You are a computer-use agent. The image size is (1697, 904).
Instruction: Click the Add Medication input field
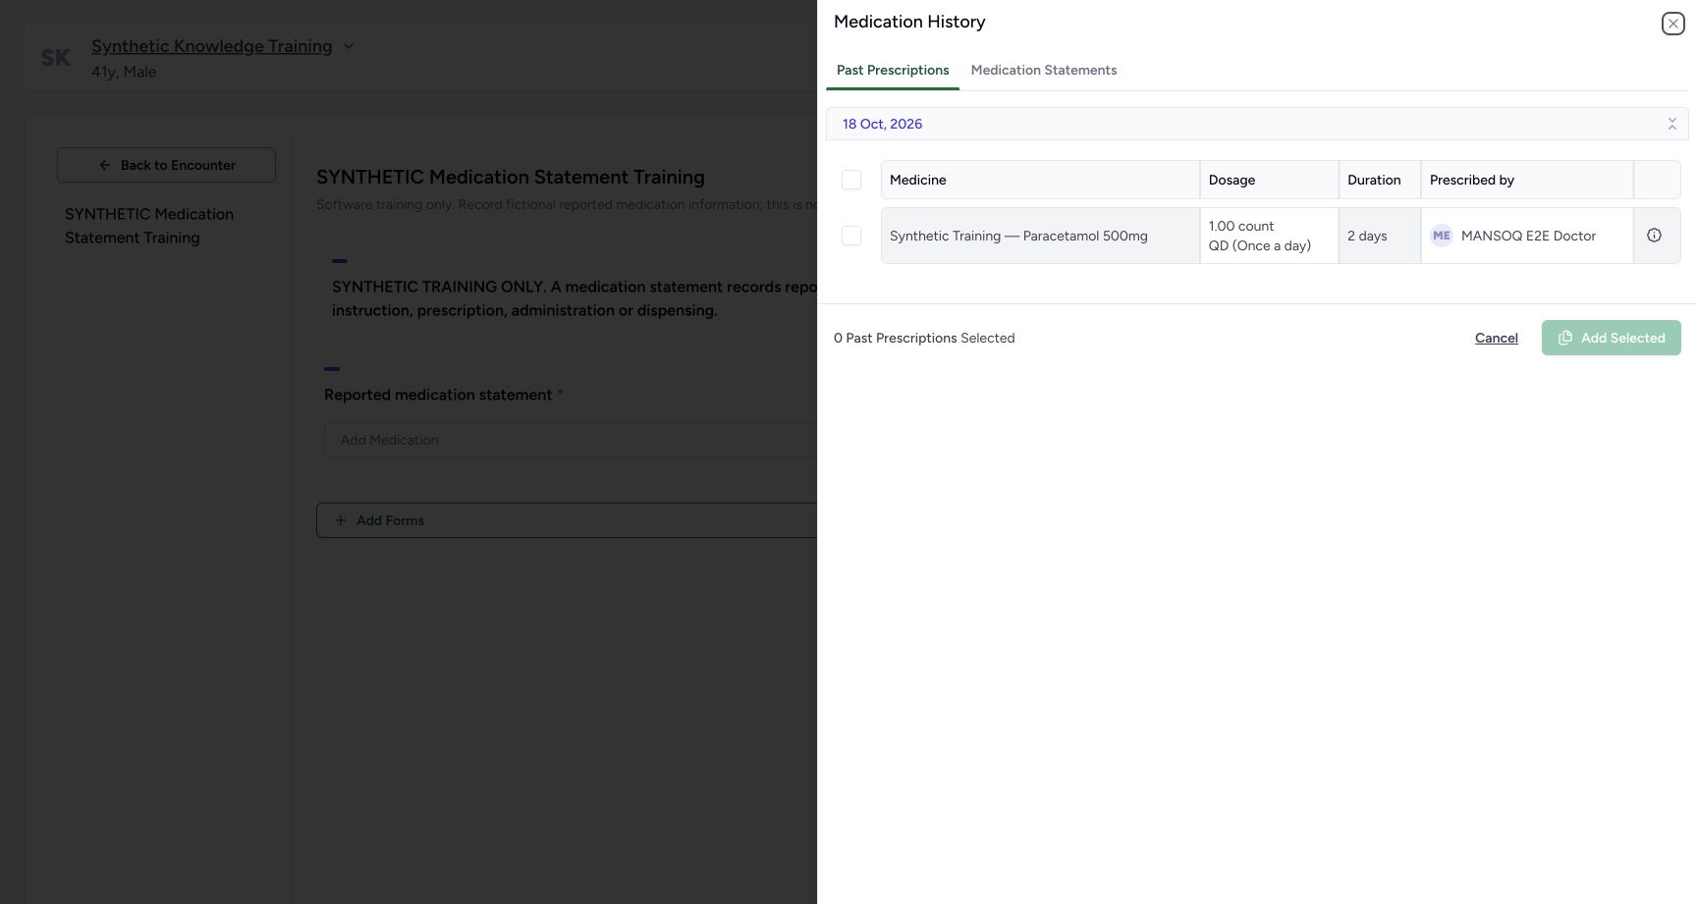(x=571, y=440)
